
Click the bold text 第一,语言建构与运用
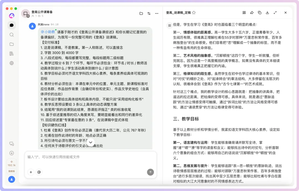[x=190, y=142]
